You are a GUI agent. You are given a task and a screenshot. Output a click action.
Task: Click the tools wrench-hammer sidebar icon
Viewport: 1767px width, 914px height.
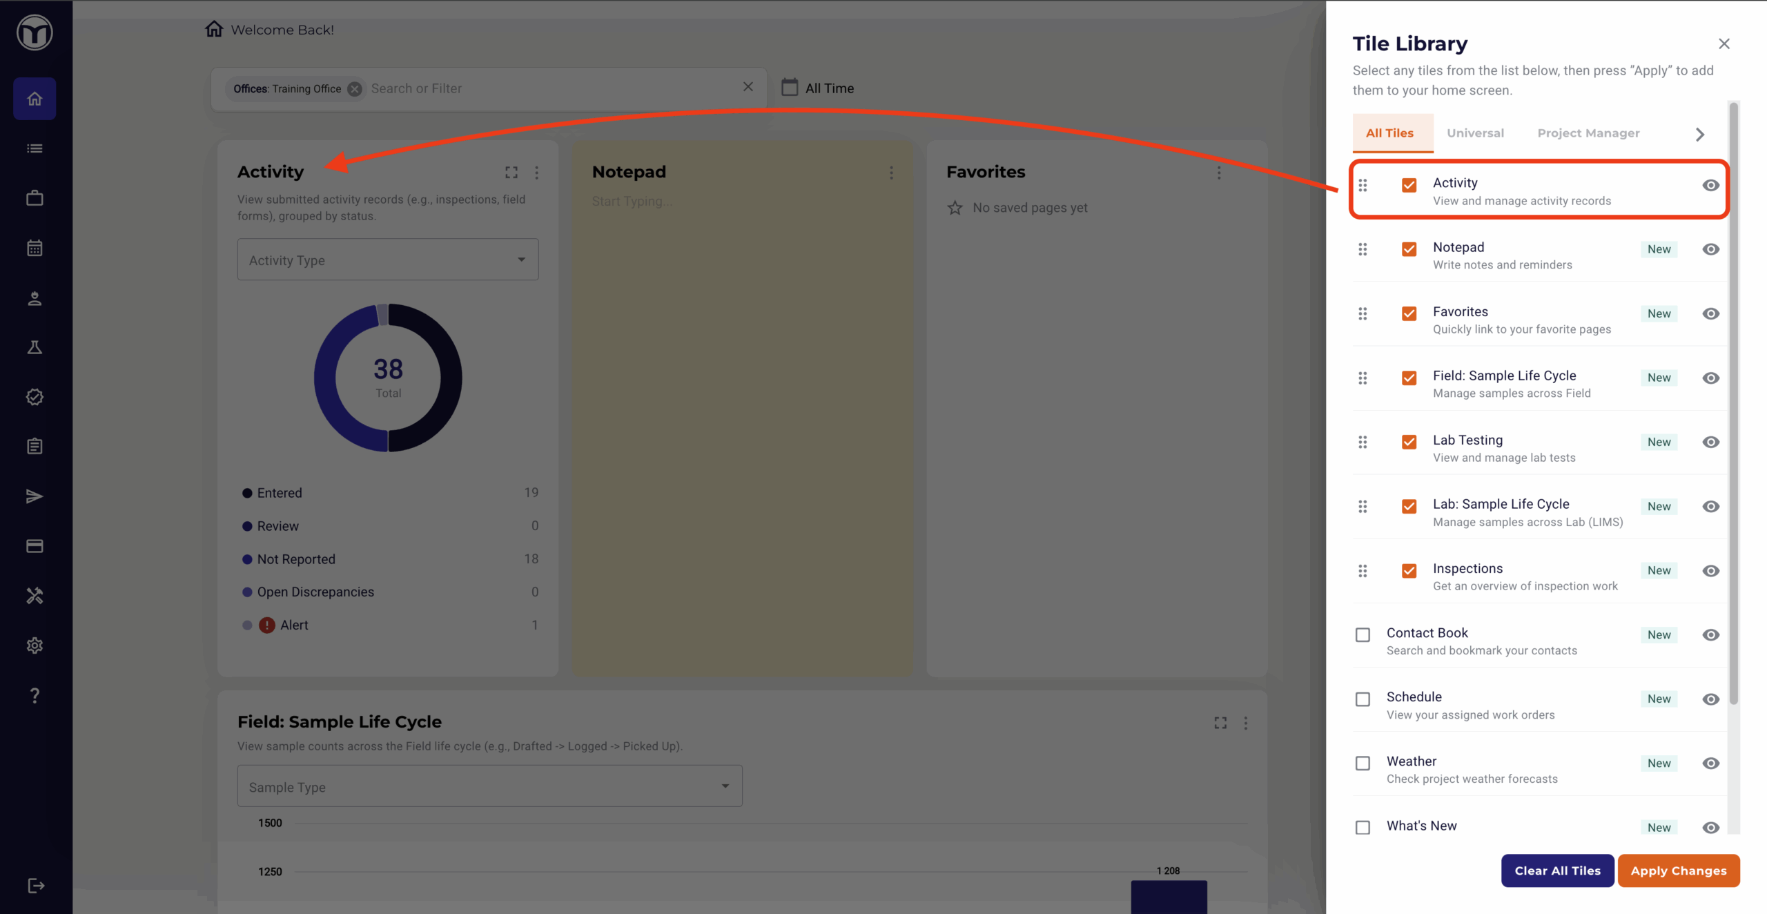click(35, 596)
